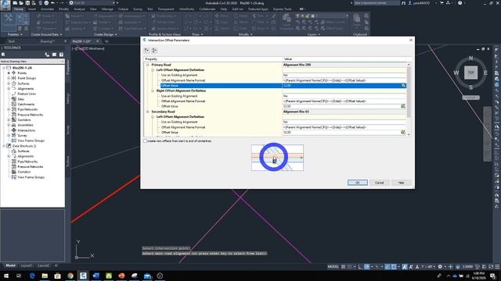
Task: Click the property grid vertical scrollbar thumb
Action: click(409, 92)
